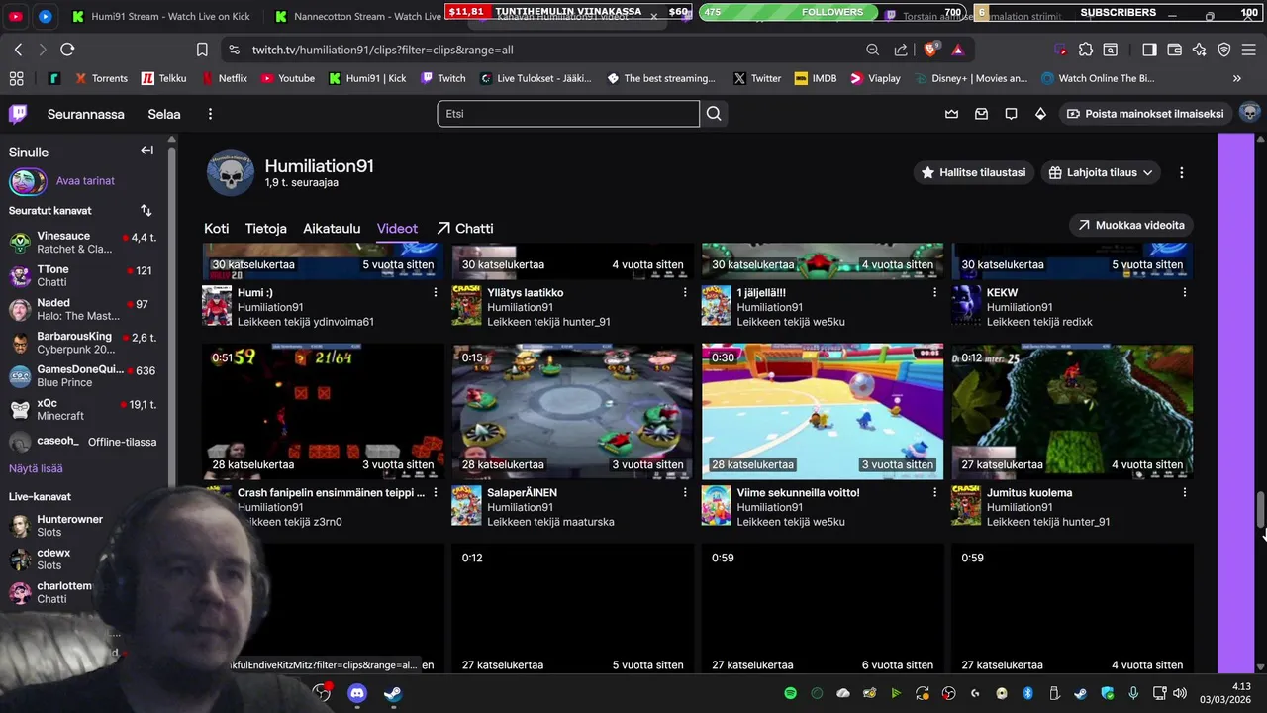The height and width of the screenshot is (713, 1267).
Task: Open Brave VPN shield icon
Action: click(x=1224, y=50)
